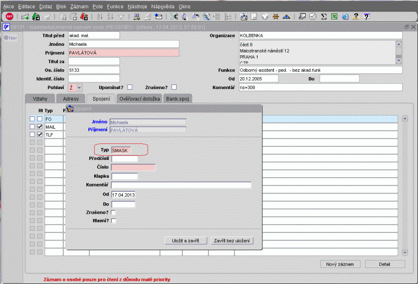The image size is (418, 284).
Task: Click the dialog Komentář input field
Action: click(x=181, y=185)
